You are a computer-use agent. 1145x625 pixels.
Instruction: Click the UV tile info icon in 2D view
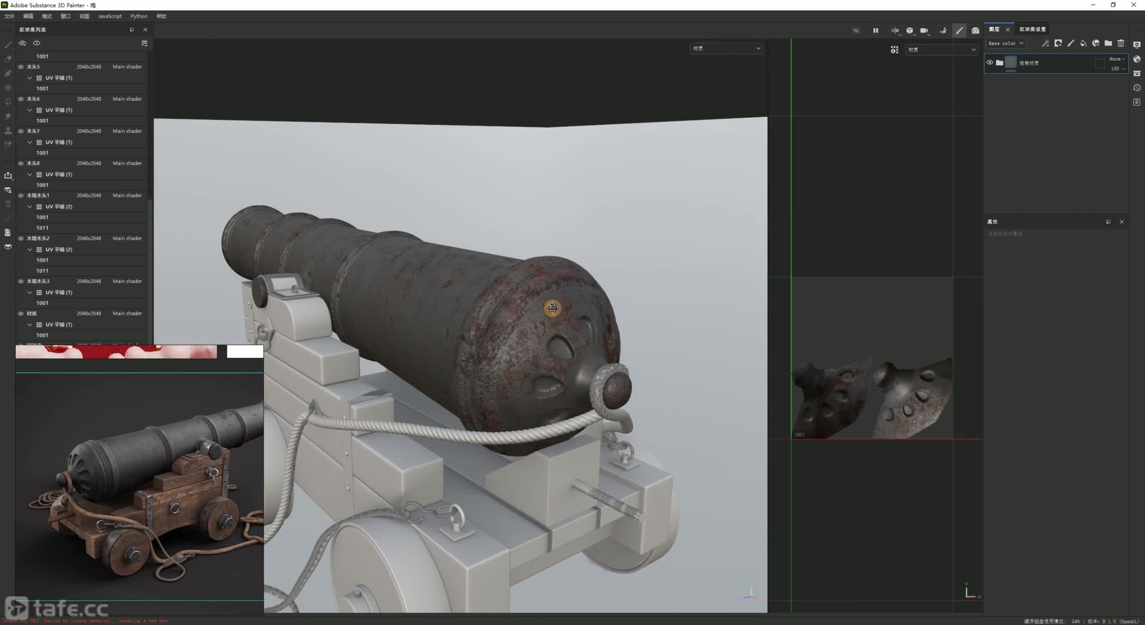pyautogui.click(x=894, y=50)
